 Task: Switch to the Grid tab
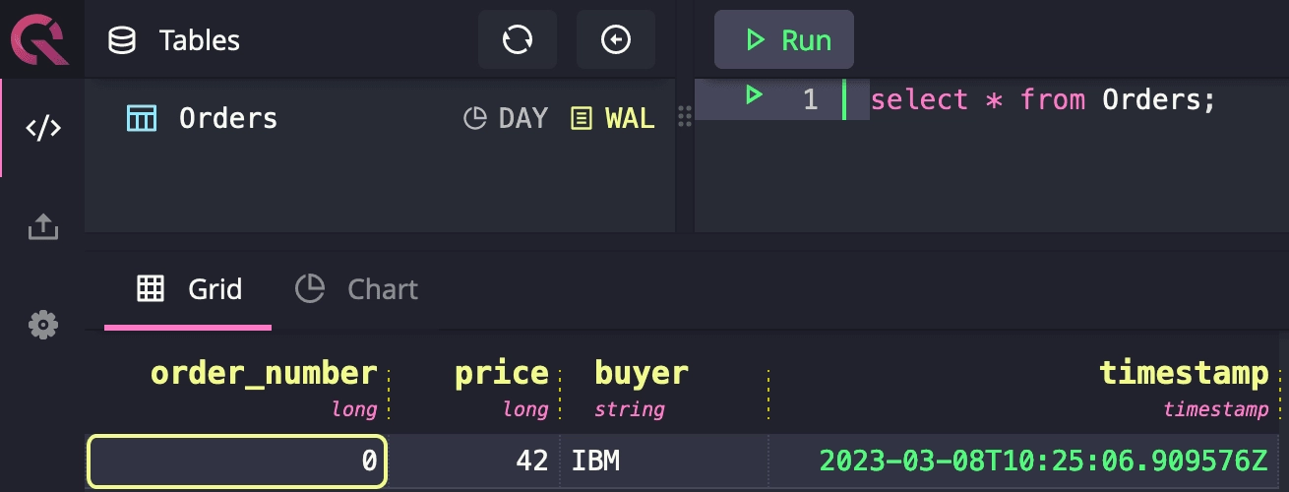tap(189, 289)
